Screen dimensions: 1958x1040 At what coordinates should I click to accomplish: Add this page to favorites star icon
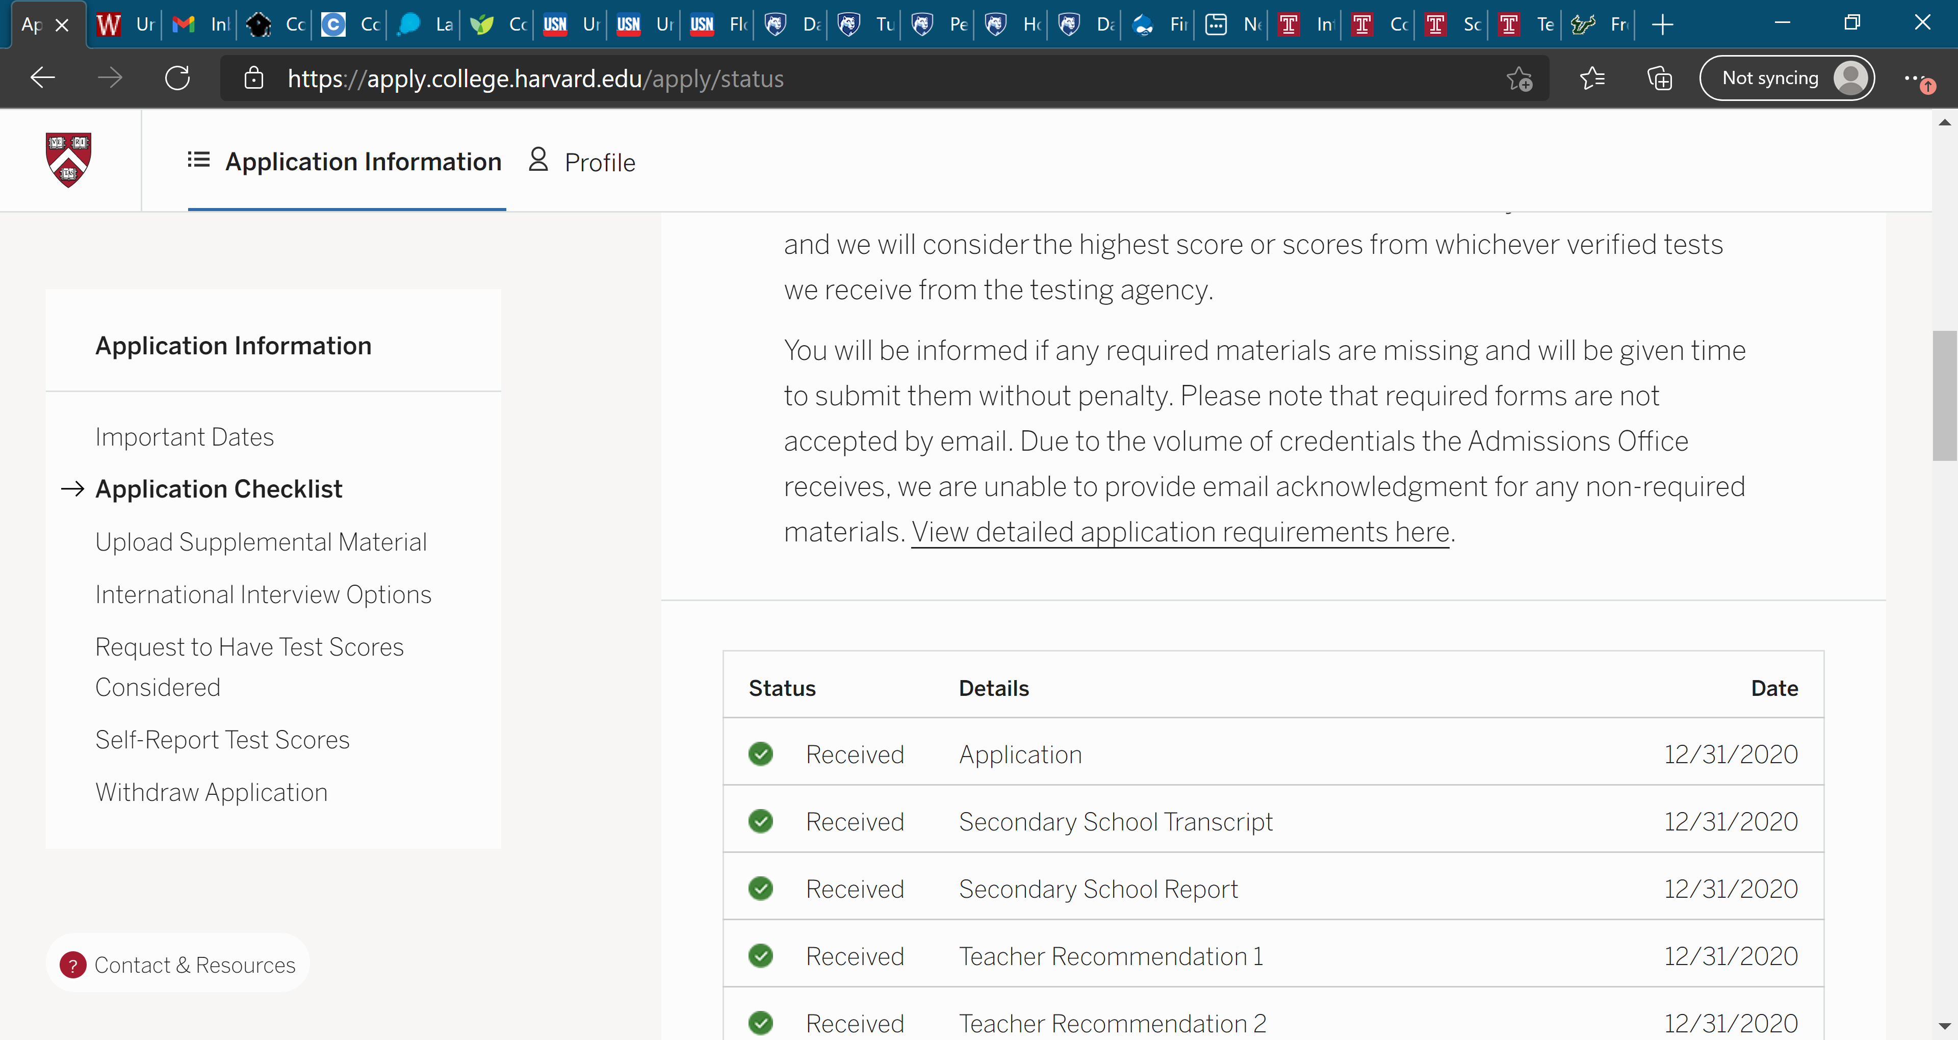click(1518, 79)
